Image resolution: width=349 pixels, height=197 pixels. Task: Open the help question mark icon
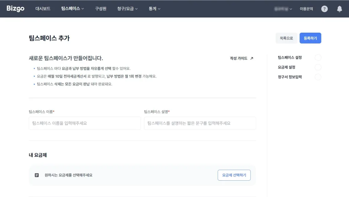click(x=324, y=9)
